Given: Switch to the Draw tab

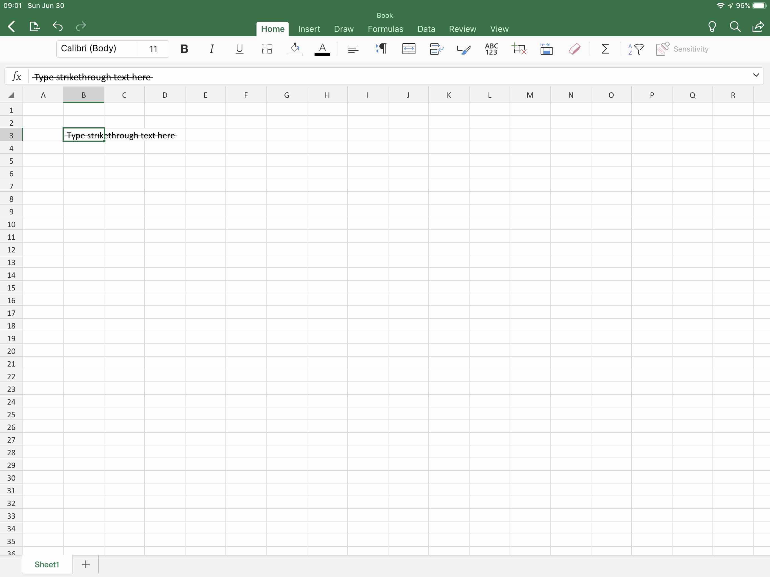Looking at the screenshot, I should pyautogui.click(x=344, y=29).
